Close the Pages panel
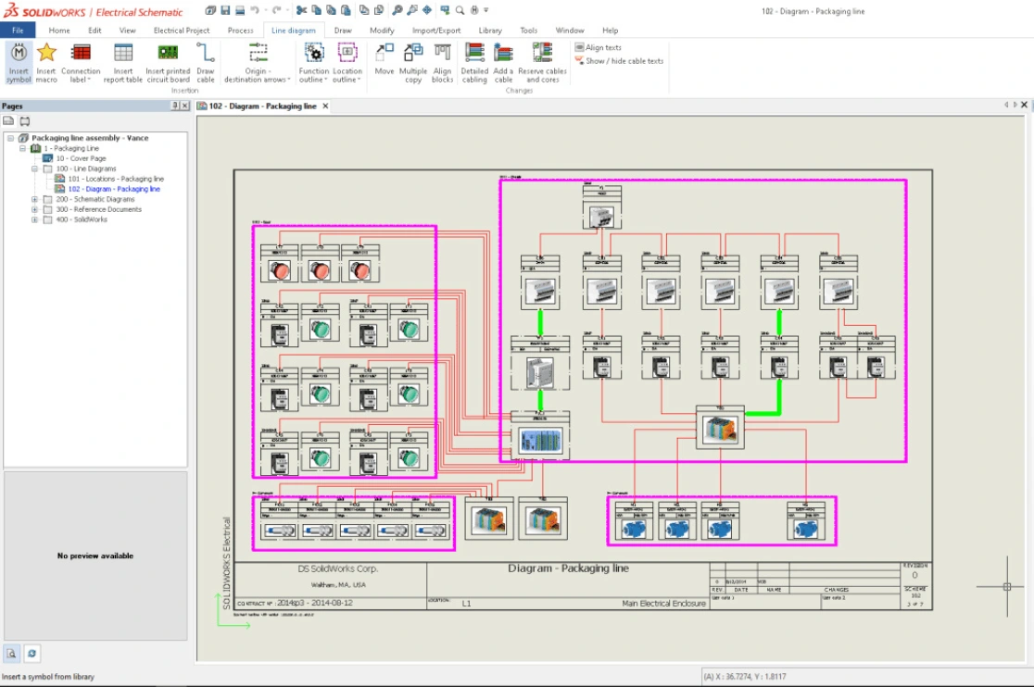Image resolution: width=1034 pixels, height=687 pixels. tap(184, 106)
